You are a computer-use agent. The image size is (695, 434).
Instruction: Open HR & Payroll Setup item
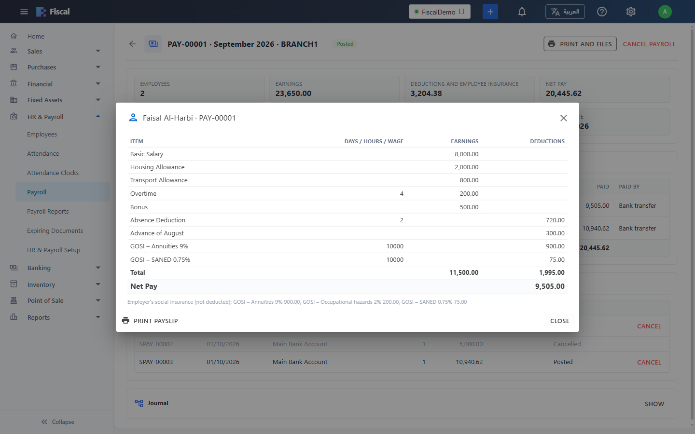click(54, 250)
